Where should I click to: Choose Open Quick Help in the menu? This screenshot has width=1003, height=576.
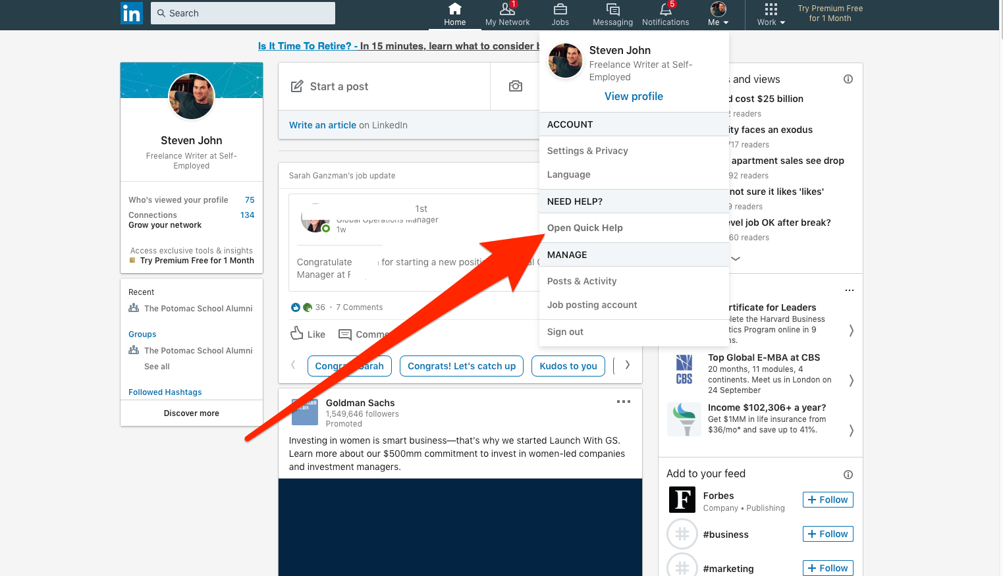(x=585, y=227)
